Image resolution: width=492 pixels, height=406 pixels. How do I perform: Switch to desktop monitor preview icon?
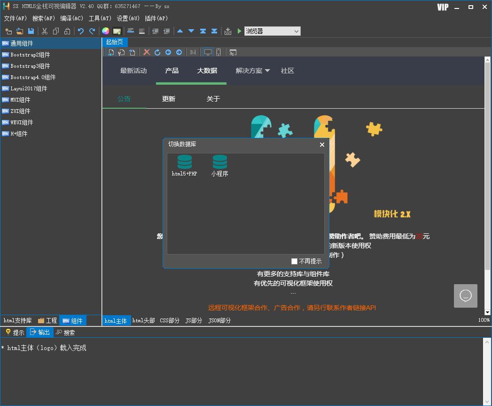tap(208, 52)
